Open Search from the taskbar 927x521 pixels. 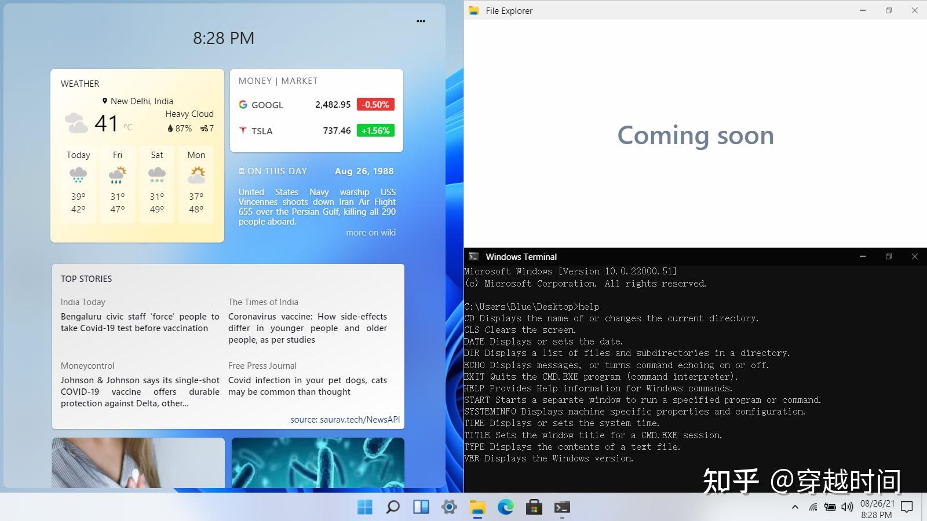point(393,507)
